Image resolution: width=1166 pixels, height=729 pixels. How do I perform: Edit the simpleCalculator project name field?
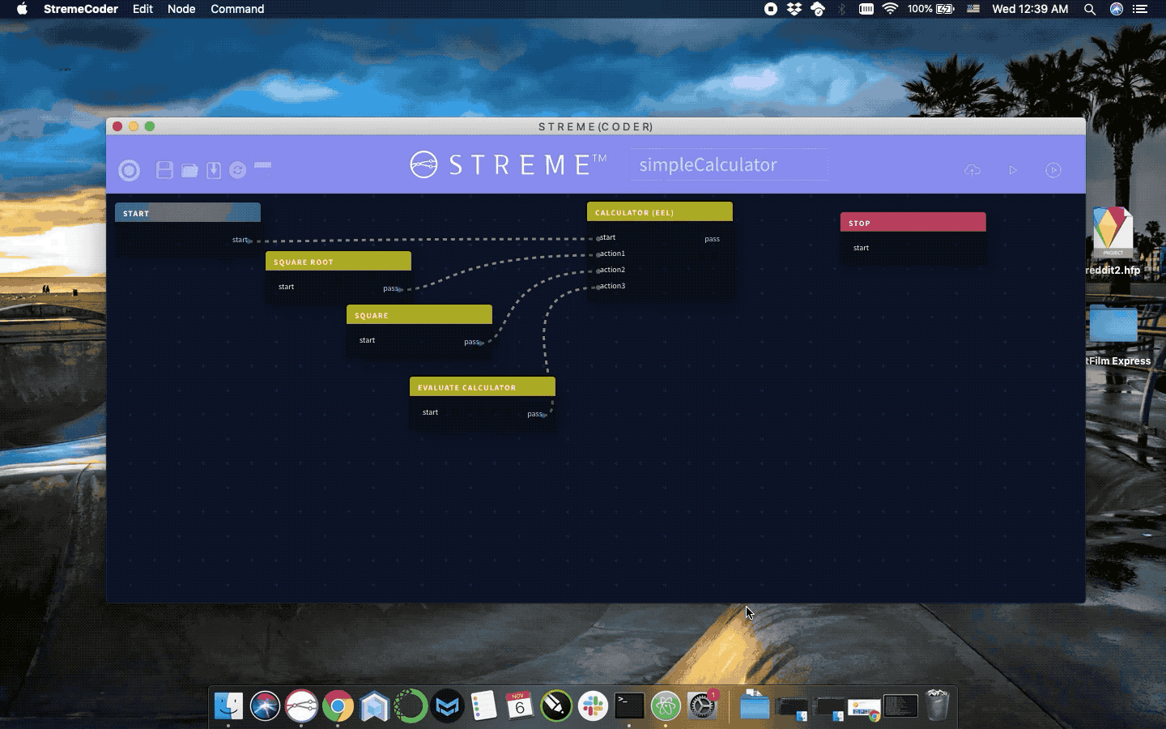(x=729, y=164)
